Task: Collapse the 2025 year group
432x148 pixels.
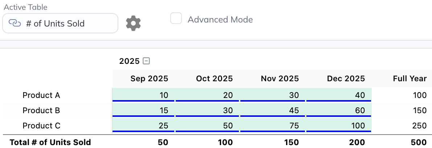Action: (146, 61)
